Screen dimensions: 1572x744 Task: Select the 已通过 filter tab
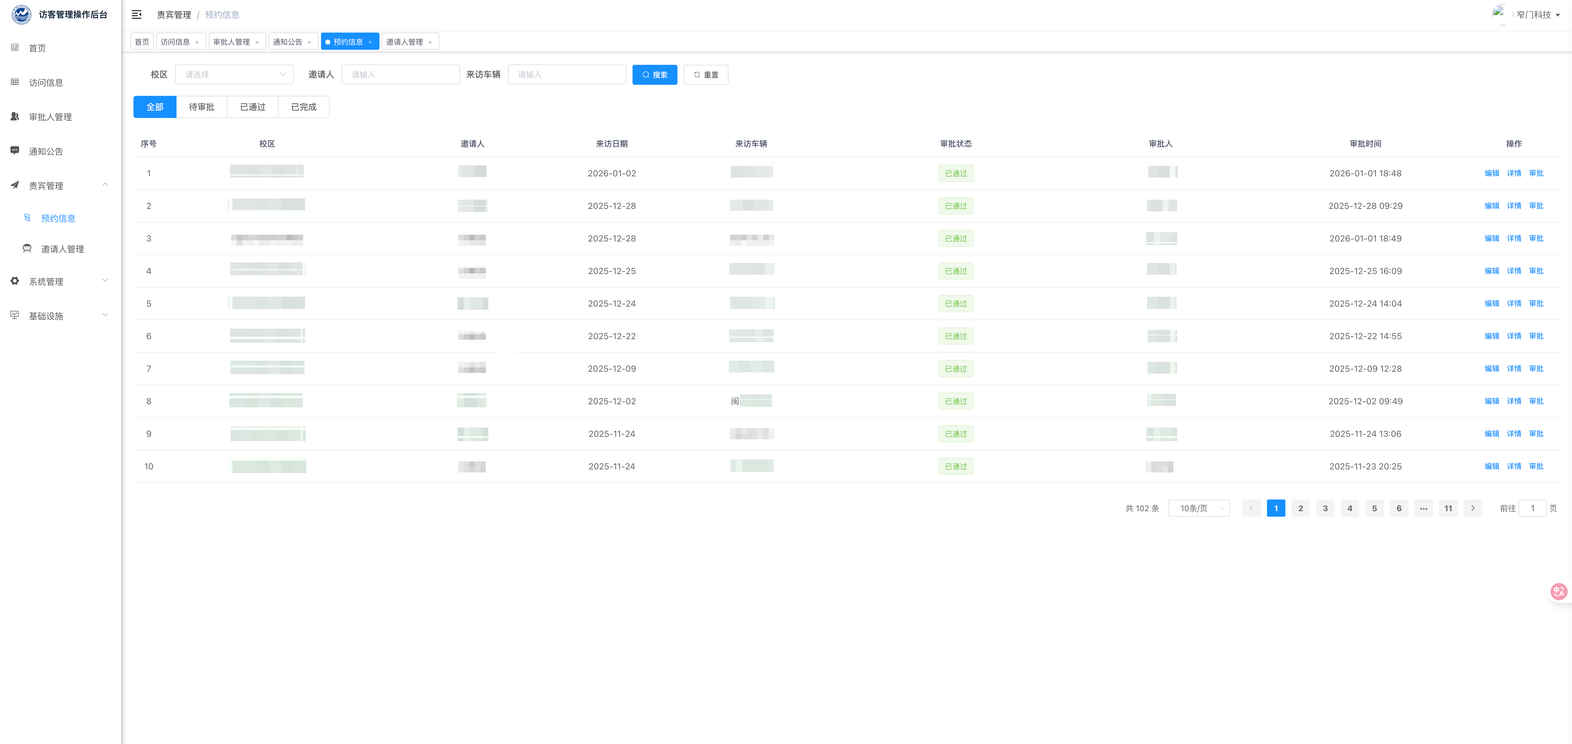point(253,107)
